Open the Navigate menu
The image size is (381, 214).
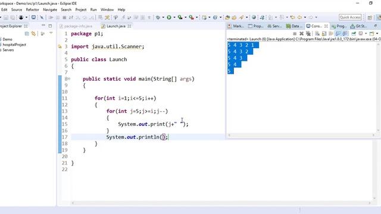50,10
